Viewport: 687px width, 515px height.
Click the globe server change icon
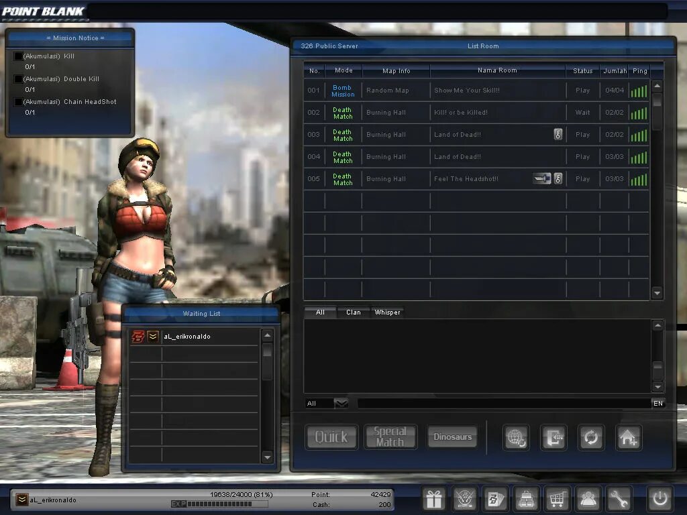tap(516, 437)
